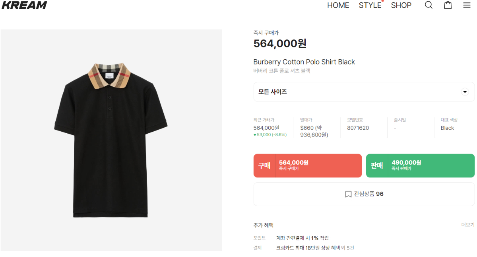Click the Burberry Cotton Polo Shirt Black title
The height and width of the screenshot is (257, 477).
pyautogui.click(x=304, y=62)
